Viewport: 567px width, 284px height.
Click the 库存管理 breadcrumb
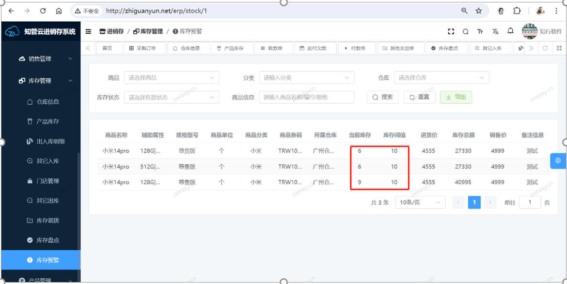point(148,31)
